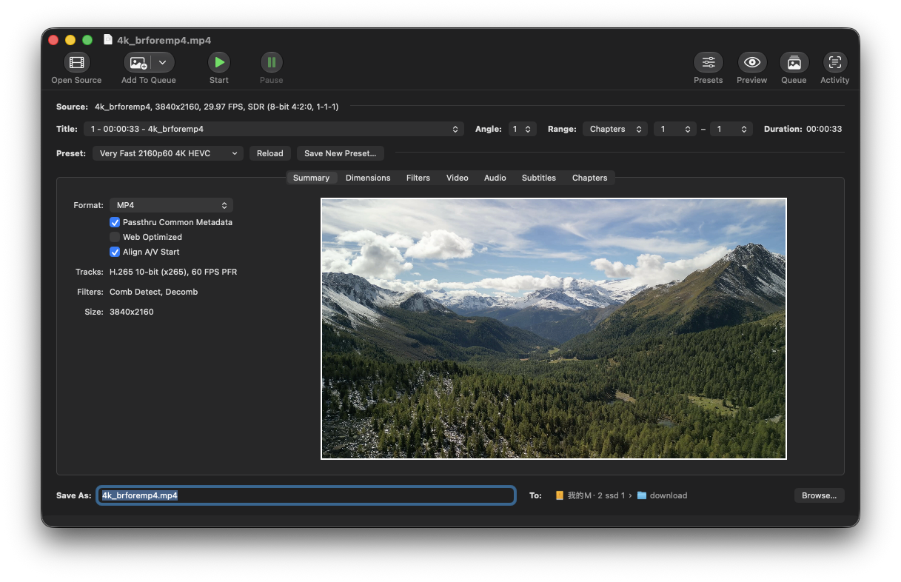Click the download folder path label
Screen dimensions: 901x582
pyautogui.click(x=669, y=495)
